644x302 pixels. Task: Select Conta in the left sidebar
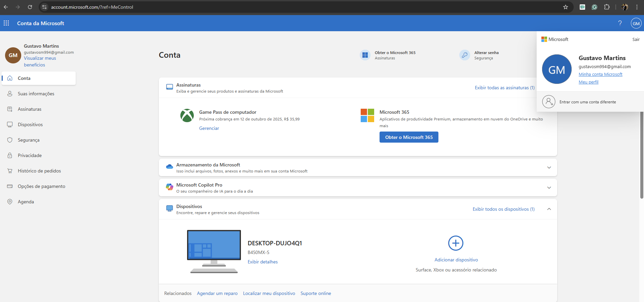(39, 78)
